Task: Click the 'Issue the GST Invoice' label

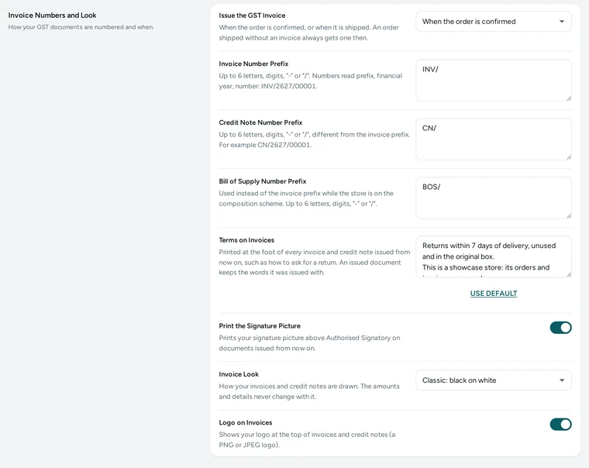Action: click(x=252, y=15)
